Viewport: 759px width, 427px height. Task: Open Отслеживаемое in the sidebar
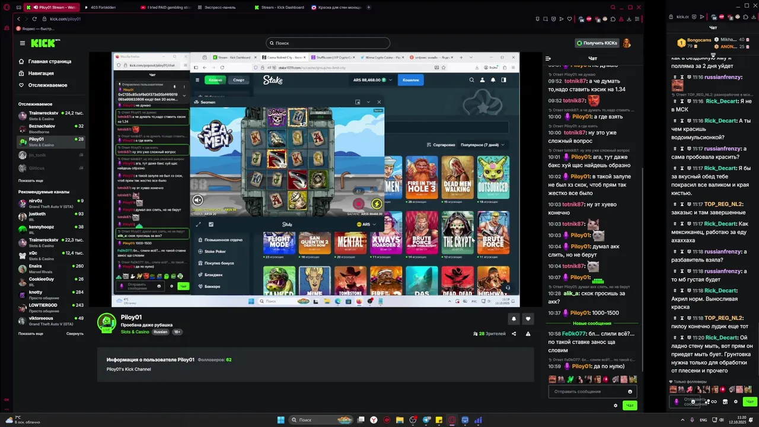pos(43,85)
